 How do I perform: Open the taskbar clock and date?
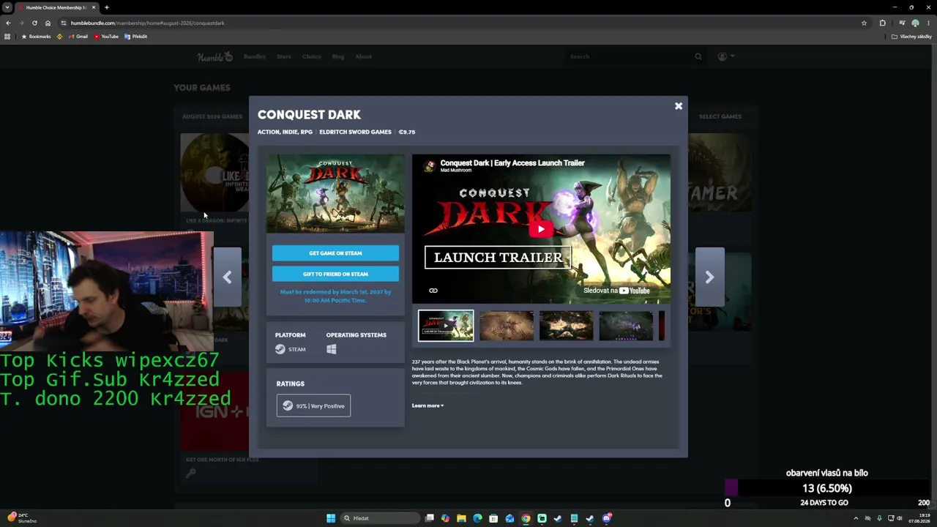[x=919, y=518]
